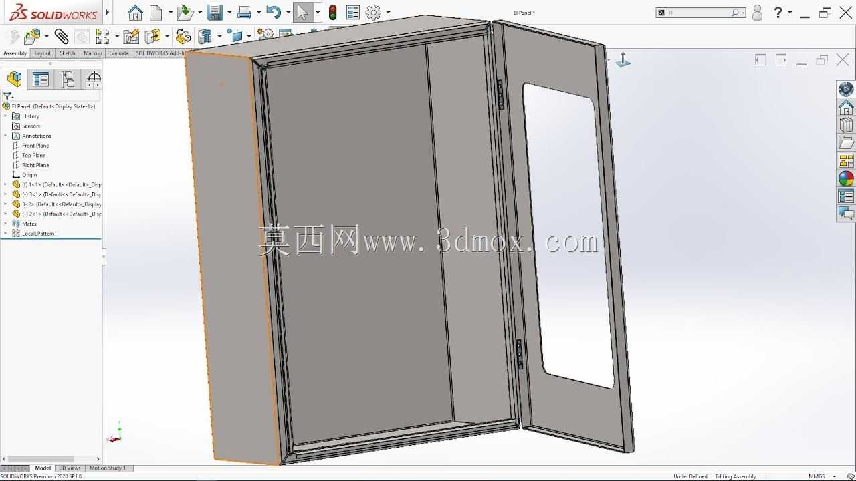Open Appearances color ball task pane
The height and width of the screenshot is (481, 856).
coord(846,178)
